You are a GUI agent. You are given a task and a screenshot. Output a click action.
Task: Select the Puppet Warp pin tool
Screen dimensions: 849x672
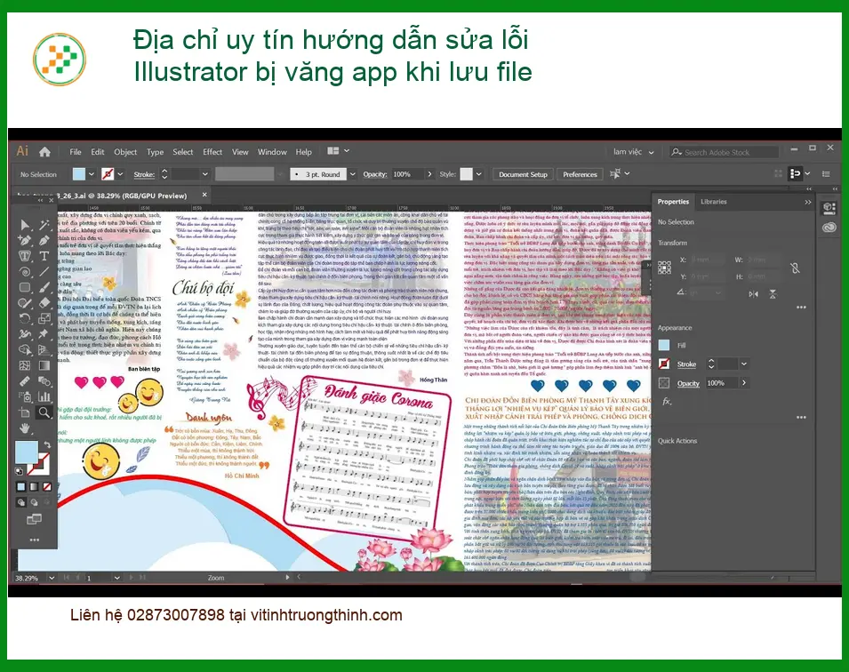(x=44, y=334)
